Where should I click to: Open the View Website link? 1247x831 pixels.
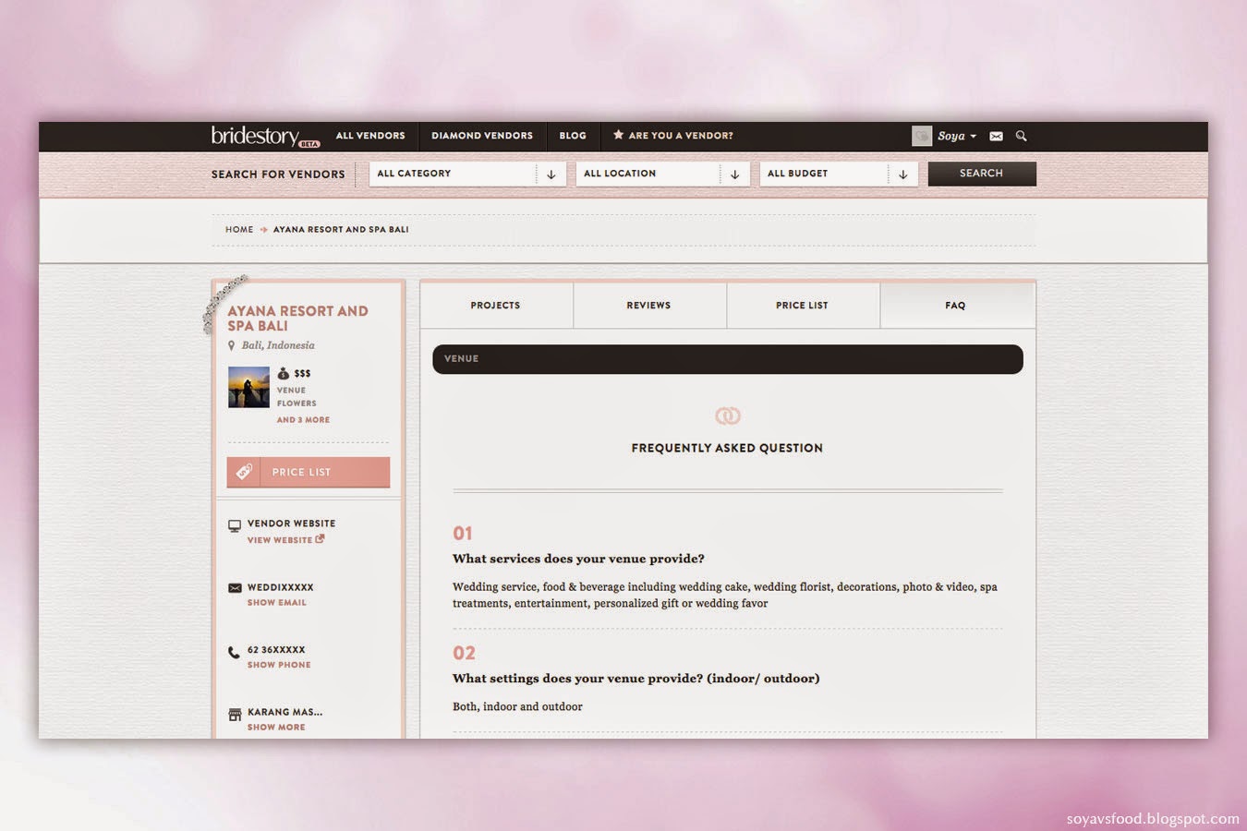pyautogui.click(x=285, y=540)
